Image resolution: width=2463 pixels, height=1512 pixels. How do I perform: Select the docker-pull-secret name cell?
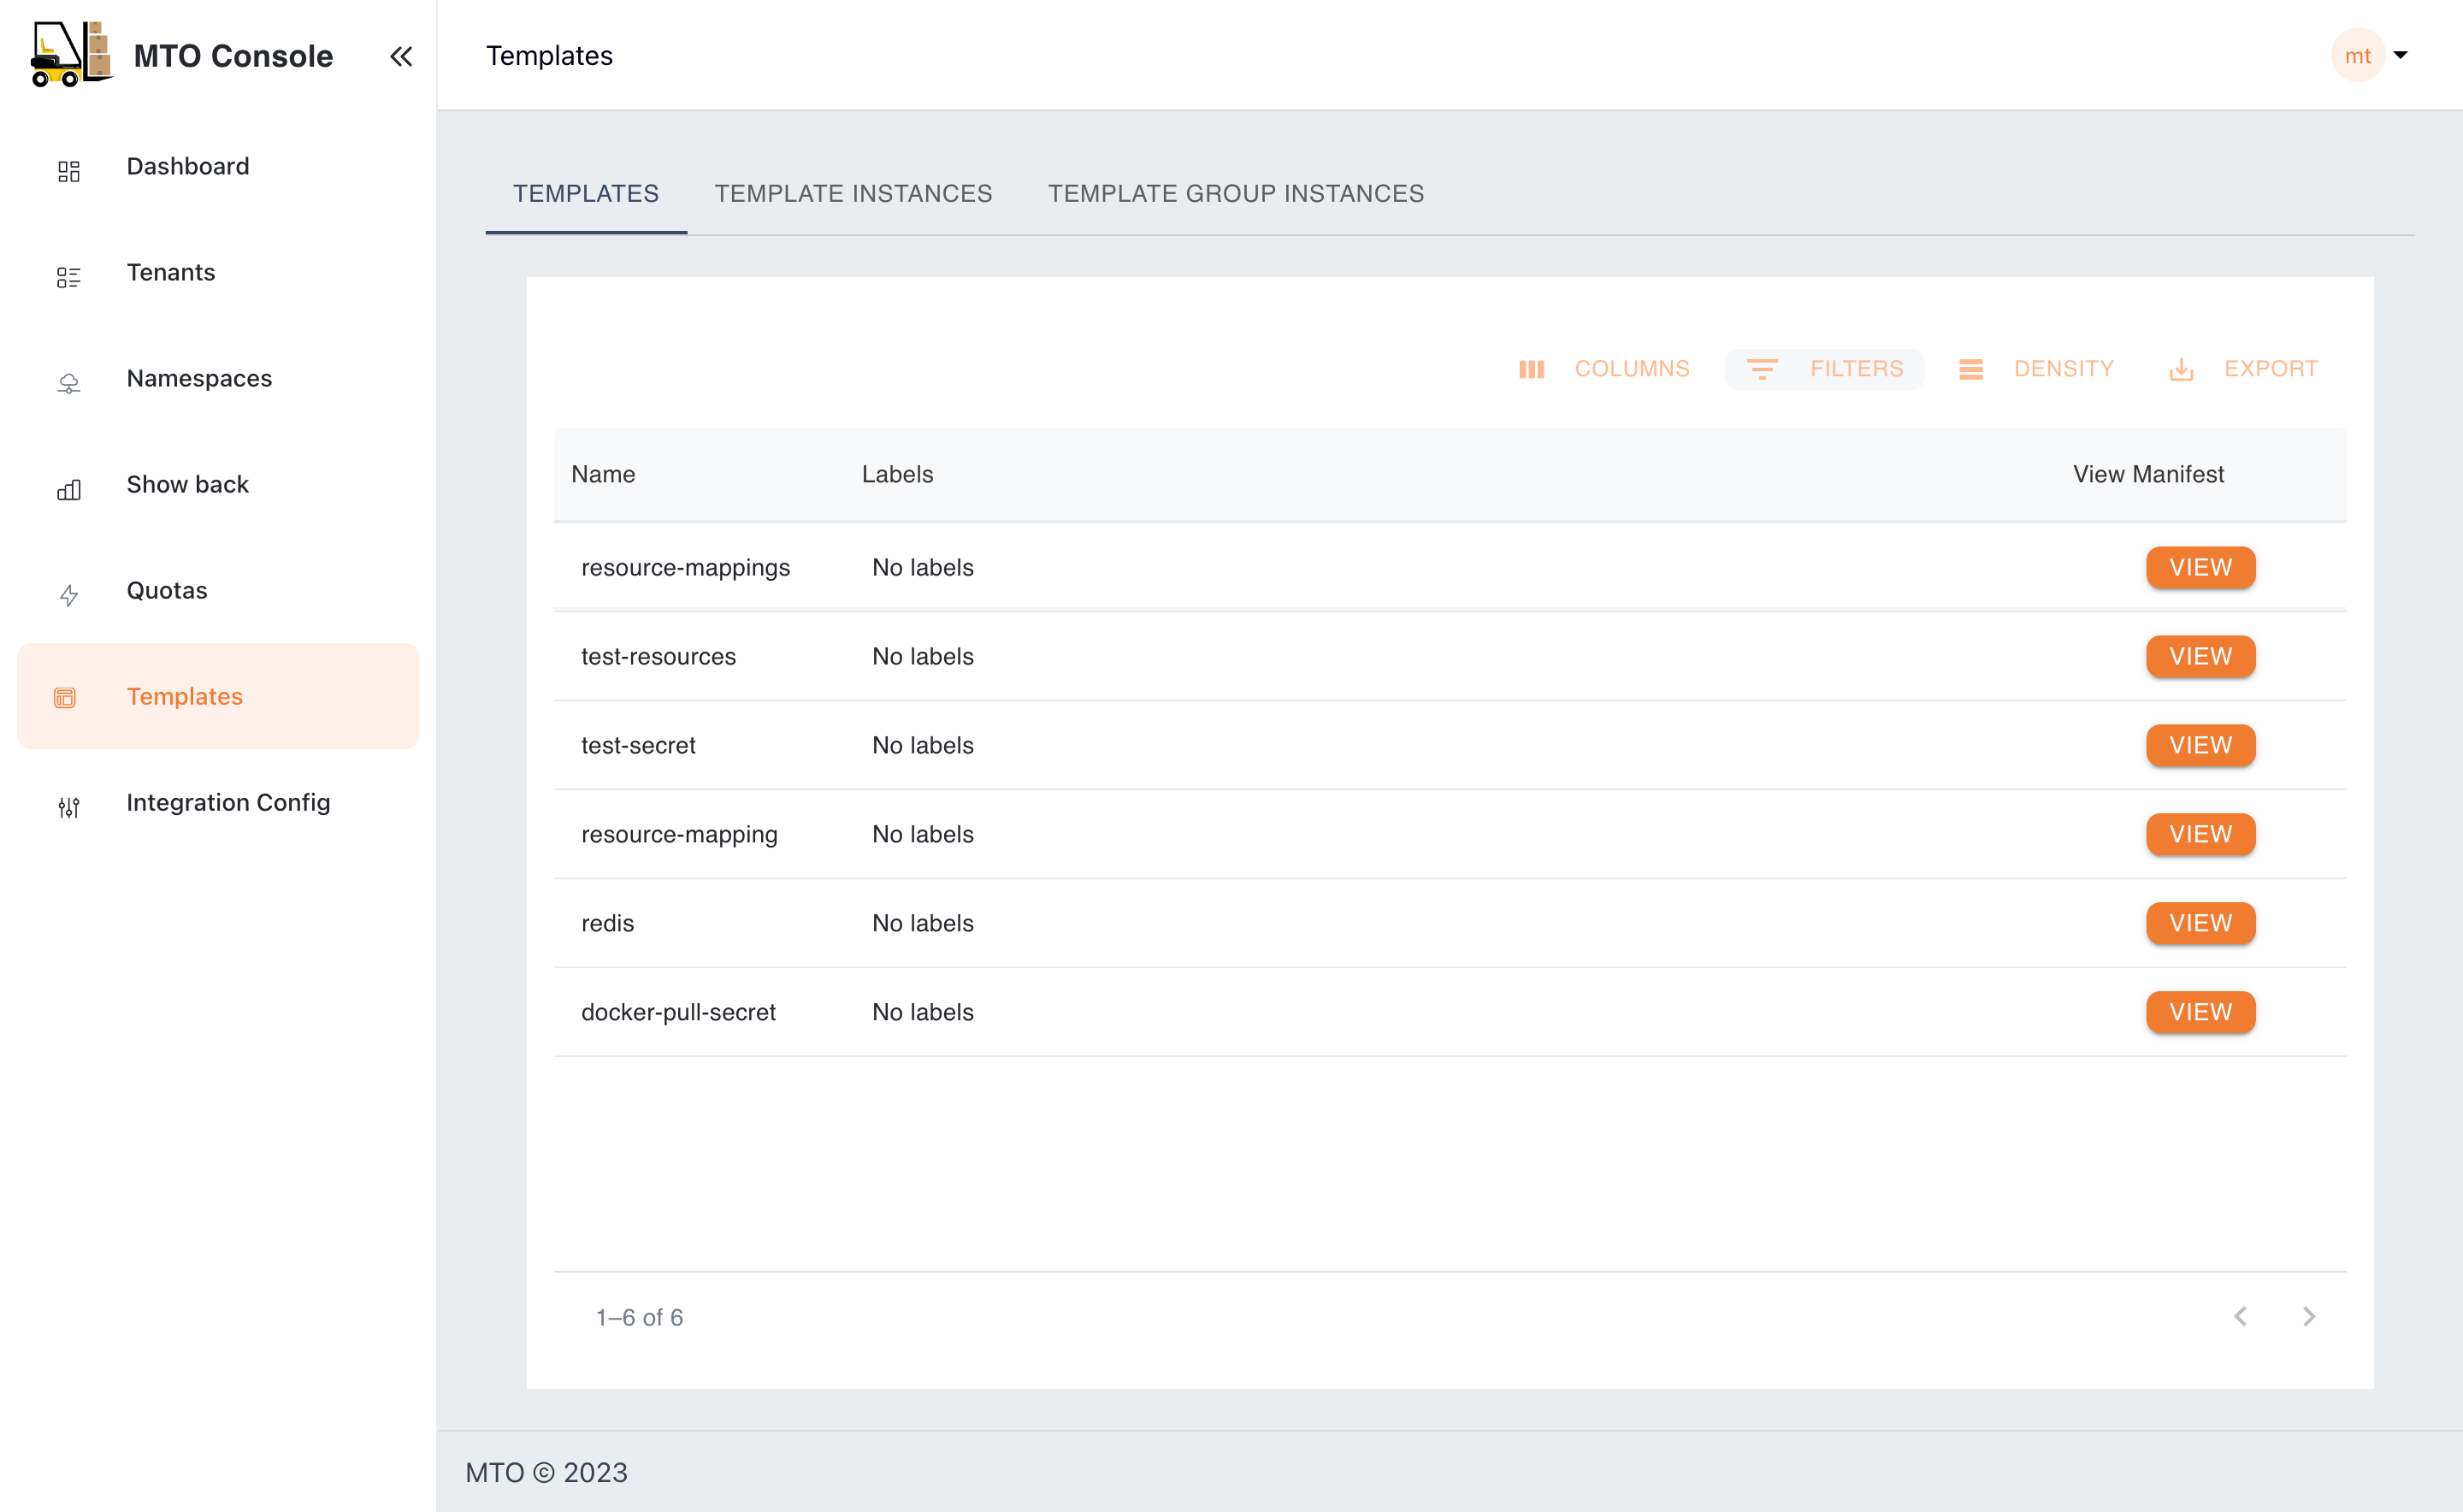point(678,1012)
